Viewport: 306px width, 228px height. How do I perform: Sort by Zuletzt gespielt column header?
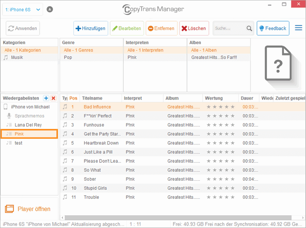pyautogui.click(x=290, y=98)
